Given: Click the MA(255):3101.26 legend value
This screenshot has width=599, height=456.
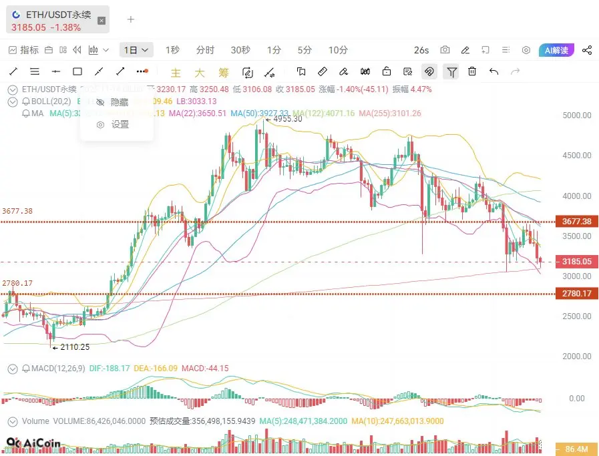Looking at the screenshot, I should pos(390,113).
